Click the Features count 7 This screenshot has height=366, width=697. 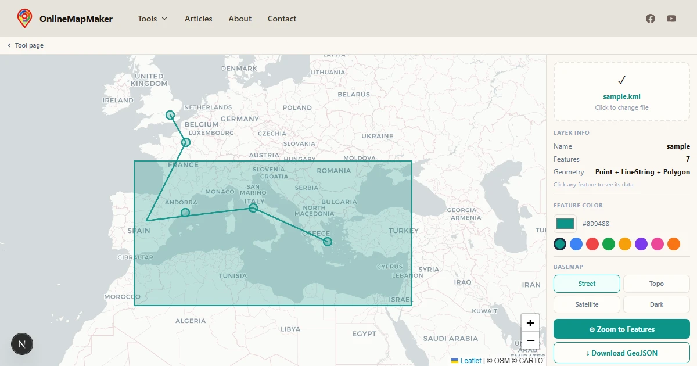click(688, 159)
